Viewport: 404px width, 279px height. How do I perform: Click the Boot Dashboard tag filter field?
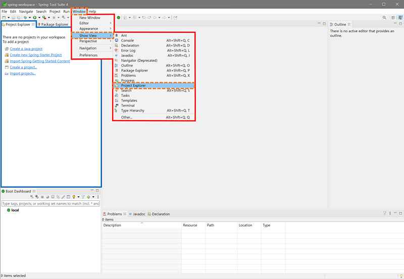point(50,204)
